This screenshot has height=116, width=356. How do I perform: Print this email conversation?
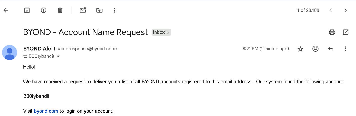click(332, 32)
